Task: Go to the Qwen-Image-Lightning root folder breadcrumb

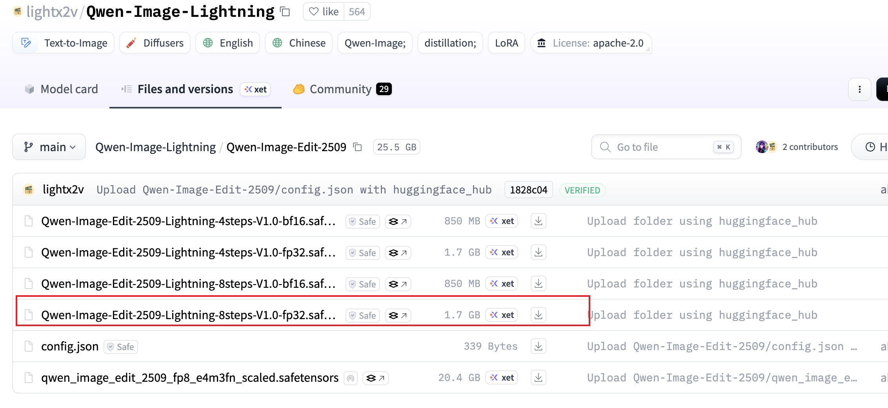Action: (155, 147)
